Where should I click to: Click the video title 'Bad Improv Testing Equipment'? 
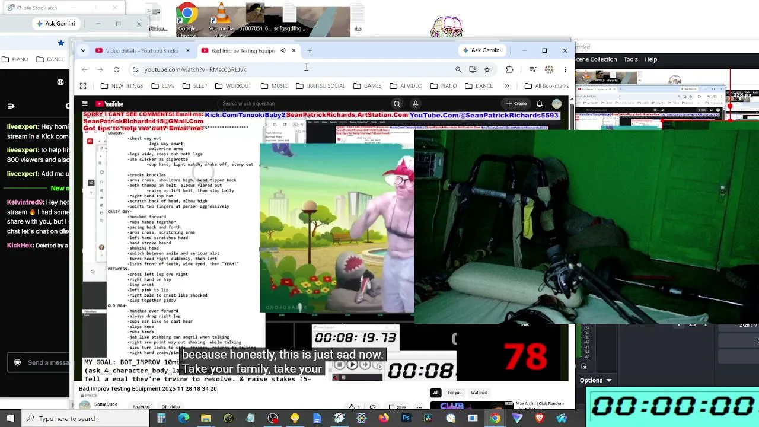[148, 389]
